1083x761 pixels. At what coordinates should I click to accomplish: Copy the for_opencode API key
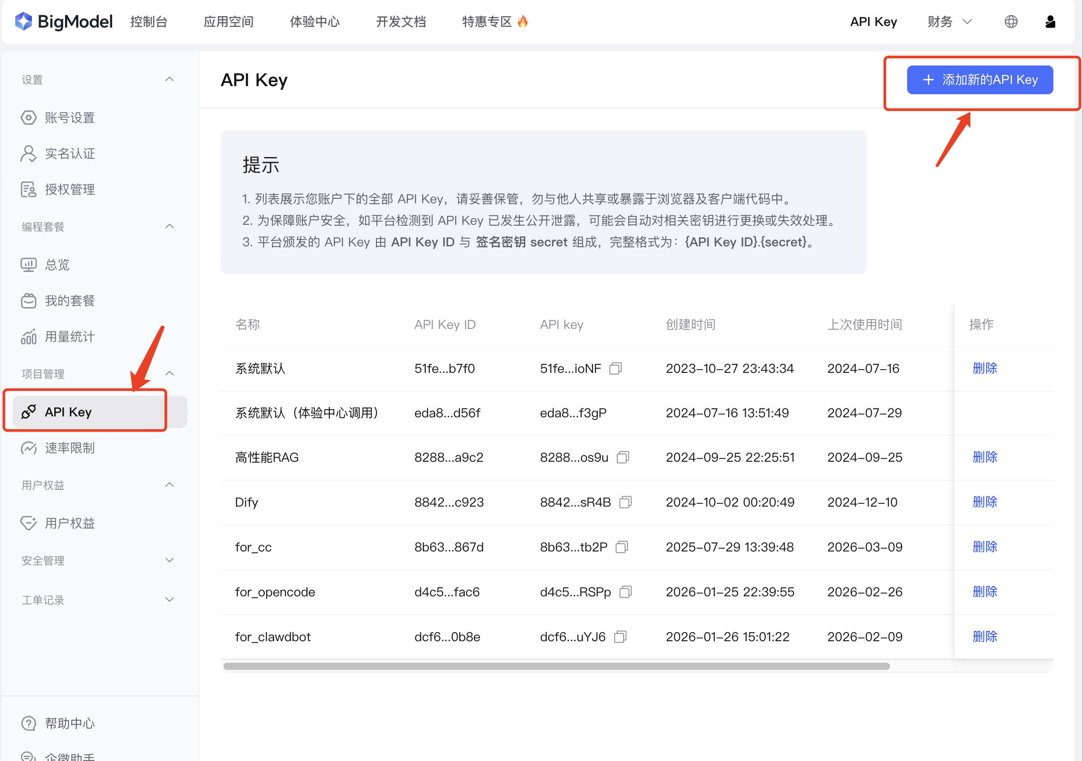[625, 592]
